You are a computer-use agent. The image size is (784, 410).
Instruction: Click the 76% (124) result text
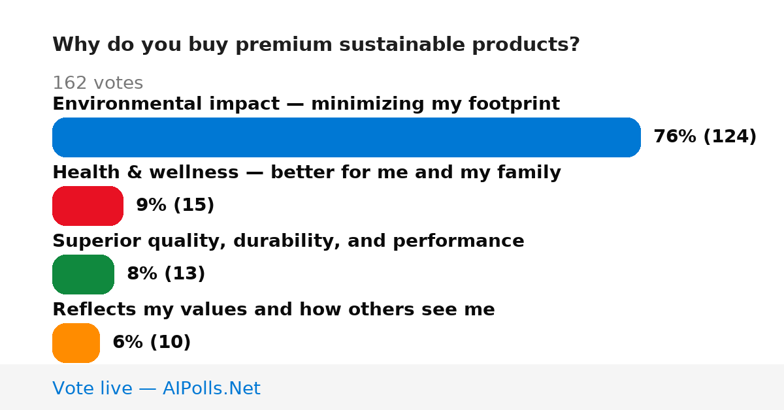click(705, 137)
